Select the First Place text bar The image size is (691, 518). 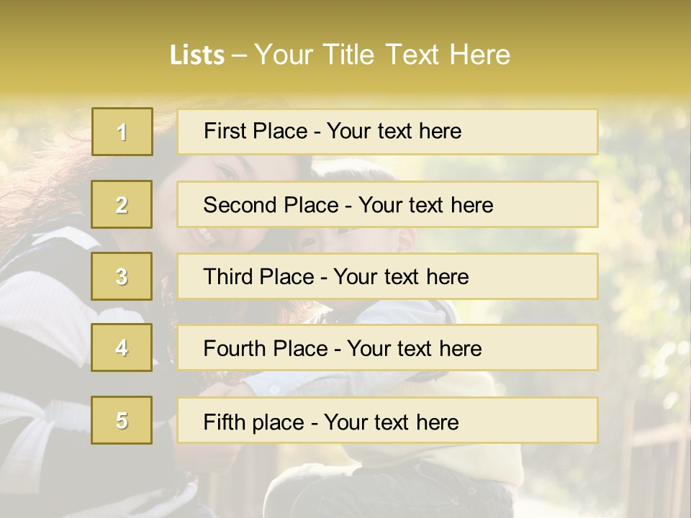pos(387,132)
